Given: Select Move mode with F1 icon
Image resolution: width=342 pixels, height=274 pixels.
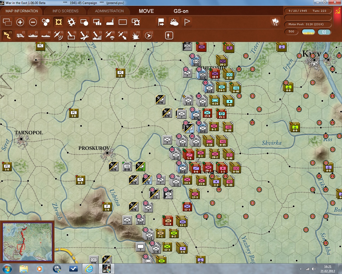Looking at the screenshot, I should 7,35.
